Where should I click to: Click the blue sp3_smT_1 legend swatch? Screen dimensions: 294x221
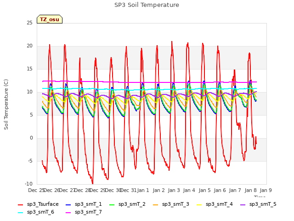pyautogui.click(x=68, y=204)
